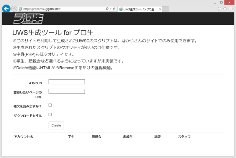Screen dimensions: 236x158
Task: Click the 補欠を含みますか？ label
Action: 27,106
